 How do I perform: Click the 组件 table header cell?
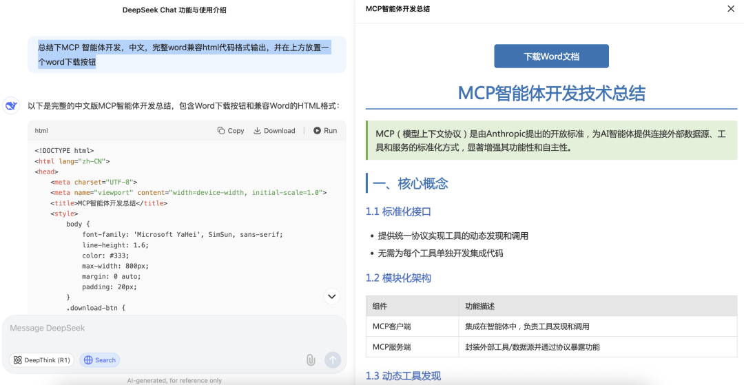(x=413, y=306)
